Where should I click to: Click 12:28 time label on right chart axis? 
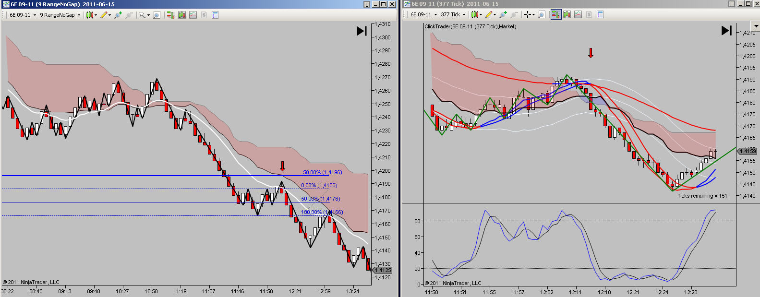pos(690,292)
